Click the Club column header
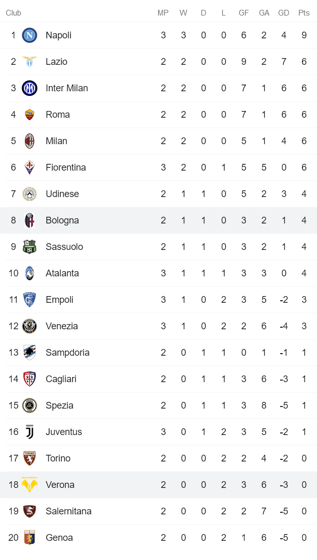The image size is (317, 560). [13, 13]
